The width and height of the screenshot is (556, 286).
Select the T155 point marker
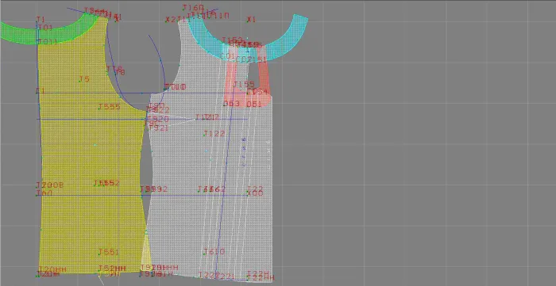[244, 85]
